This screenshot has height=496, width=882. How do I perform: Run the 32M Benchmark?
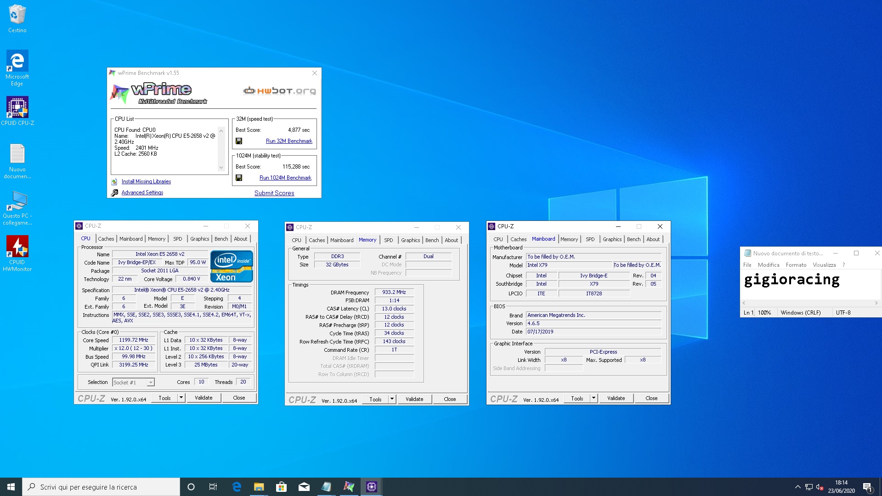point(289,141)
